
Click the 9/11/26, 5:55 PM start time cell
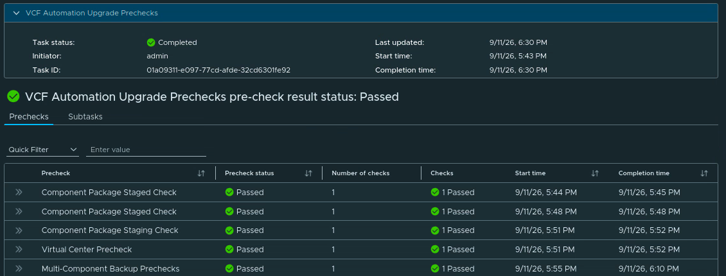coord(546,268)
